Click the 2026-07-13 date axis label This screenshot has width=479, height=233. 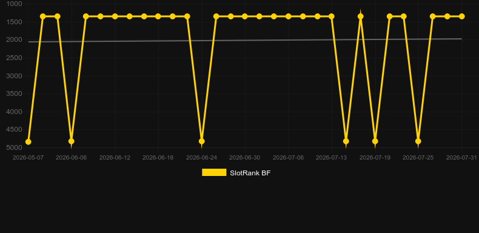[x=332, y=158]
